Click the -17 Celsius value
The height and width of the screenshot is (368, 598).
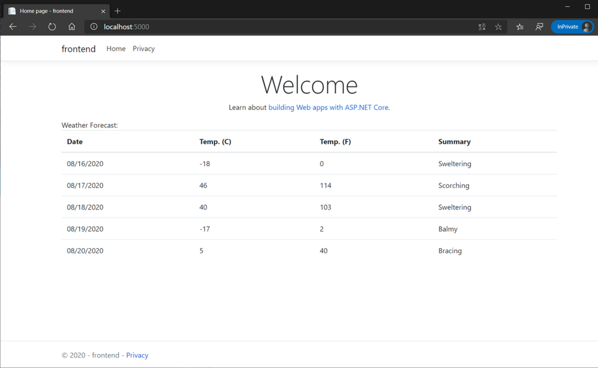[205, 229]
